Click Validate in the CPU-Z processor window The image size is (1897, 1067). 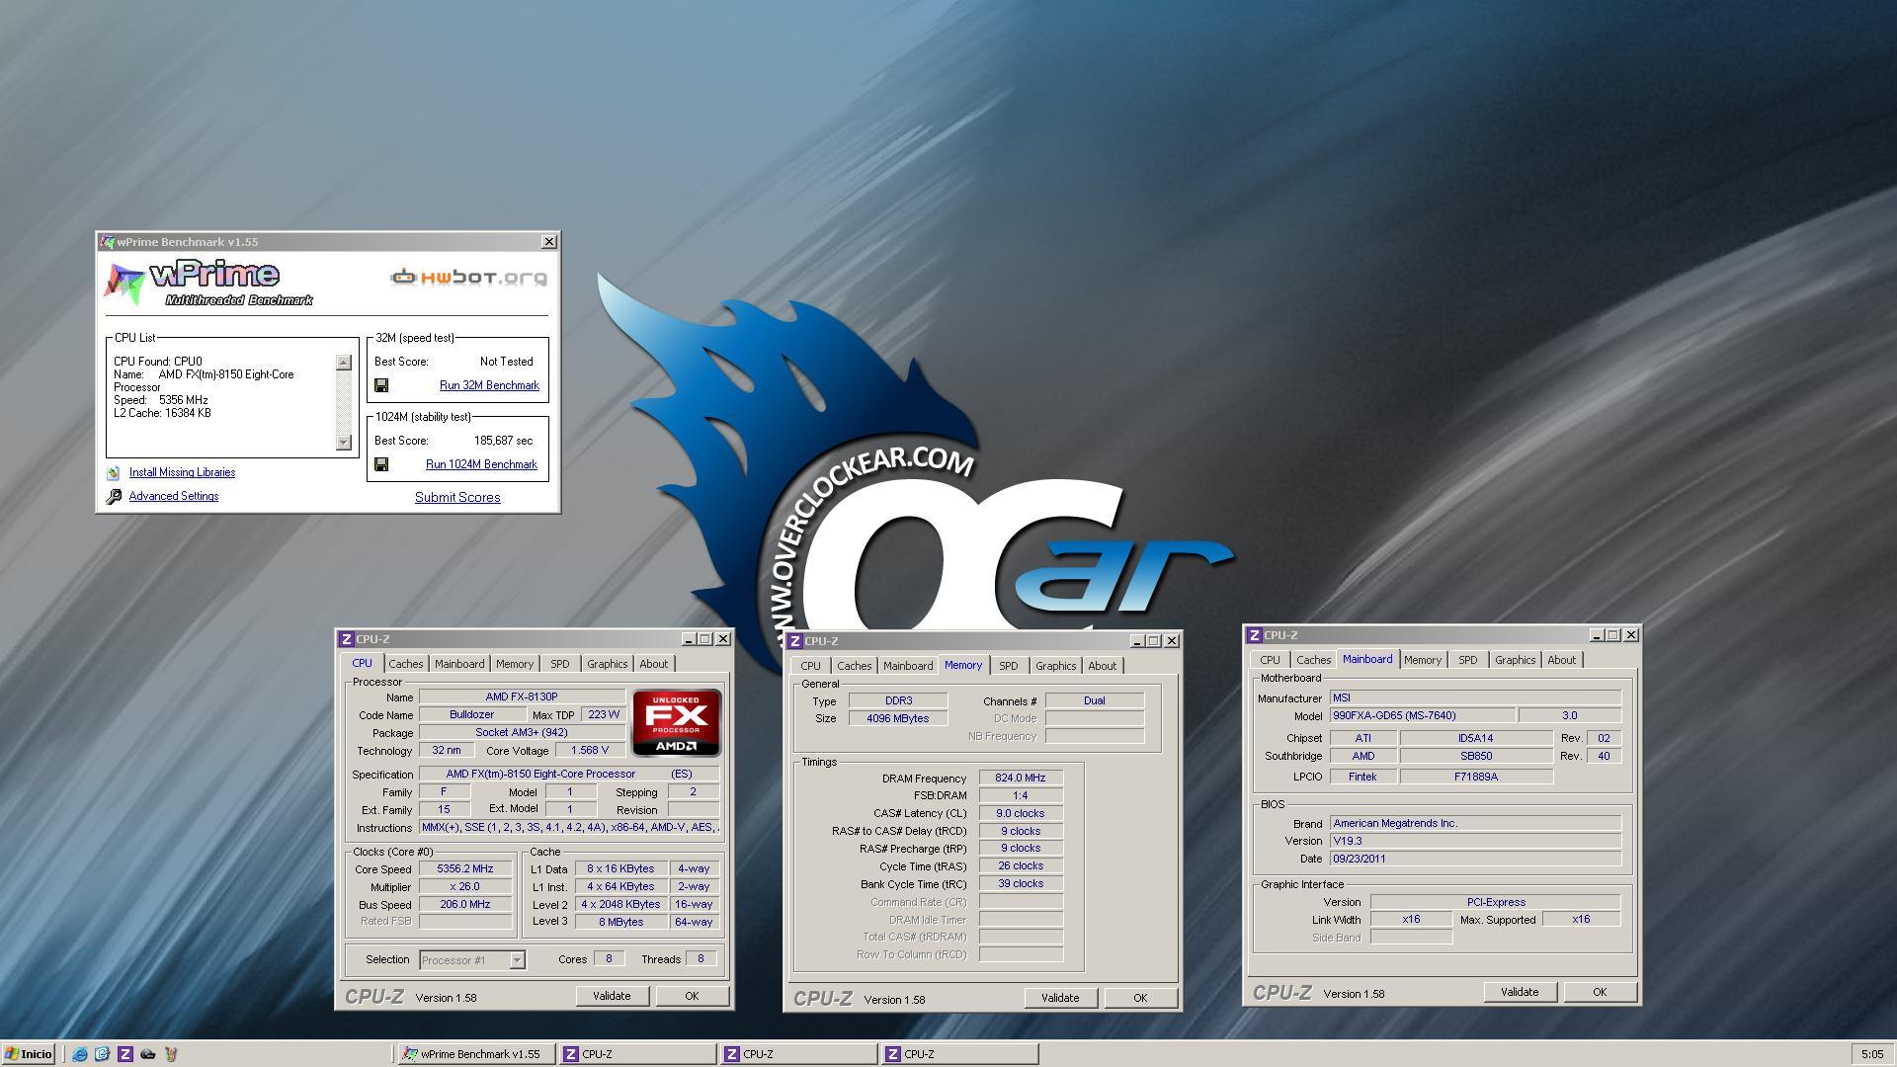point(612,996)
